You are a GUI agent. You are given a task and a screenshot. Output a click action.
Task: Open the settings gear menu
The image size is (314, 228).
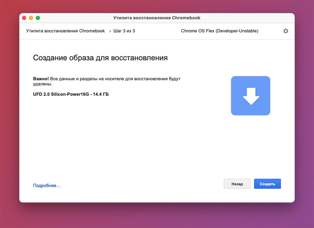286,31
